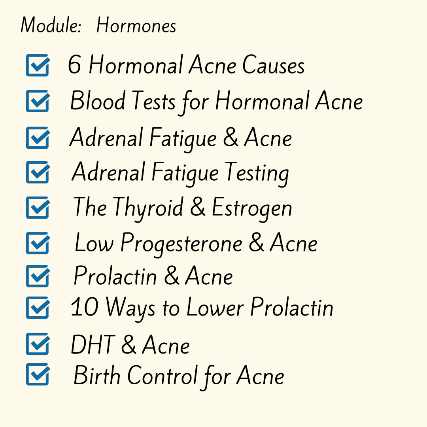Toggle the Prolactin & Acne checkbox
The width and height of the screenshot is (427, 427).
[x=38, y=276]
